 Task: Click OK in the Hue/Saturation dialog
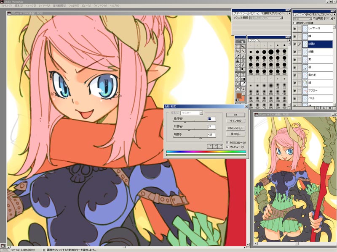point(235,115)
